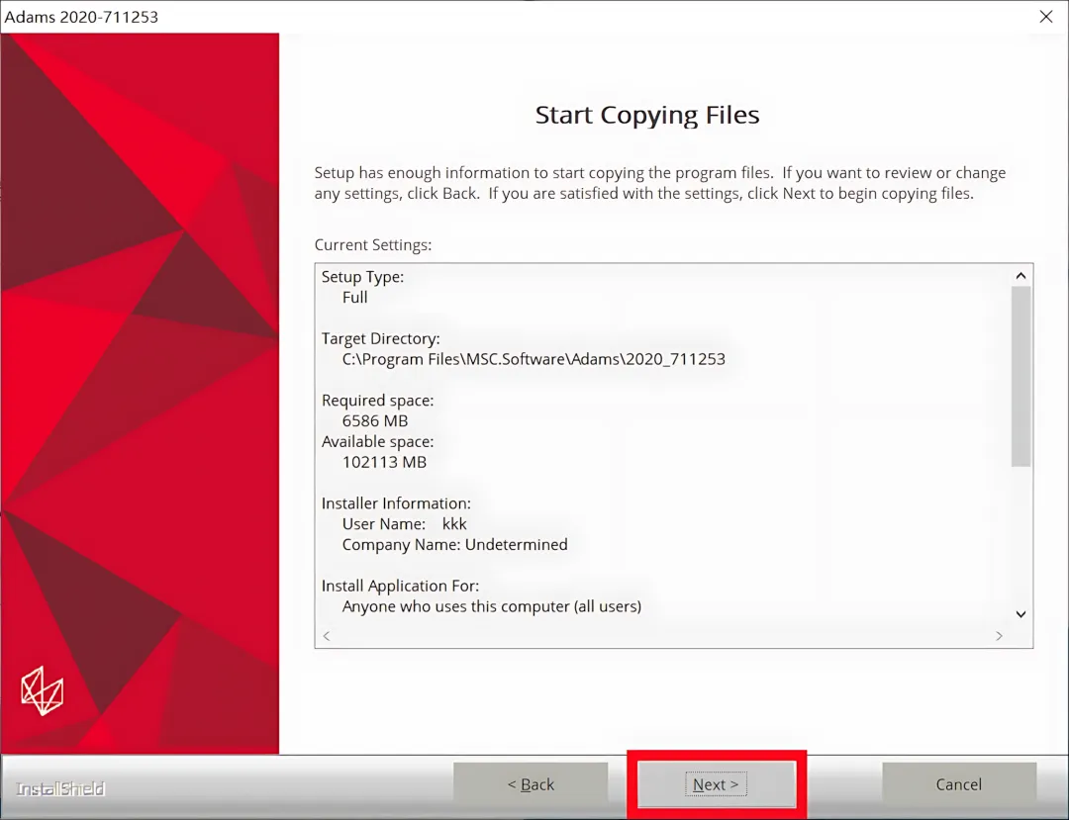Click 'Anyone who uses this computer (all users)'
The height and width of the screenshot is (820, 1069).
492,606
